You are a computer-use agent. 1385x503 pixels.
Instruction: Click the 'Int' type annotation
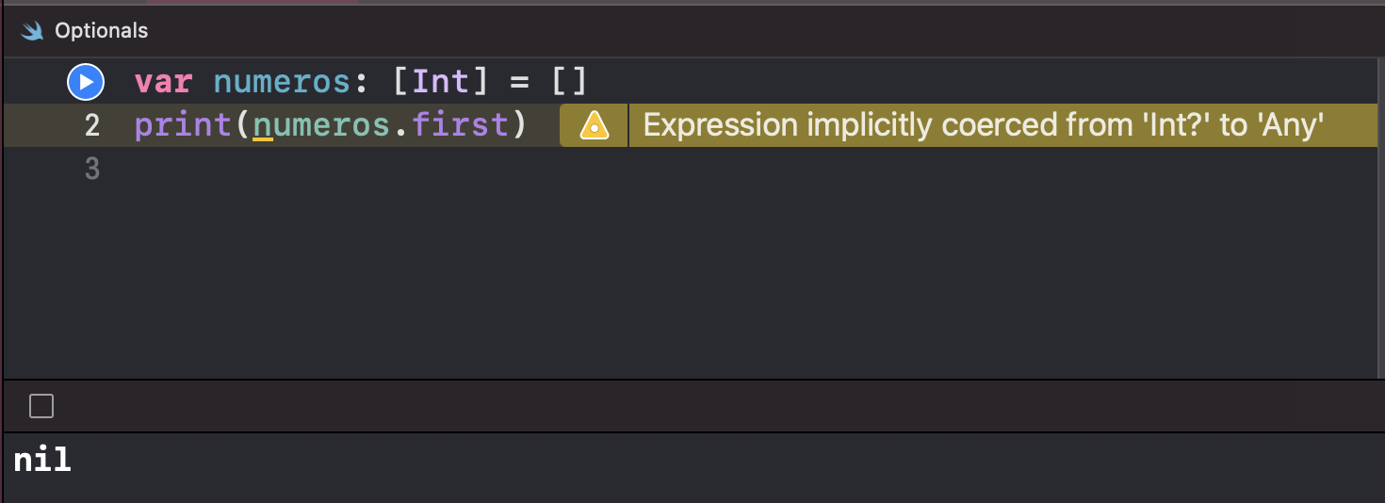pyautogui.click(x=441, y=83)
